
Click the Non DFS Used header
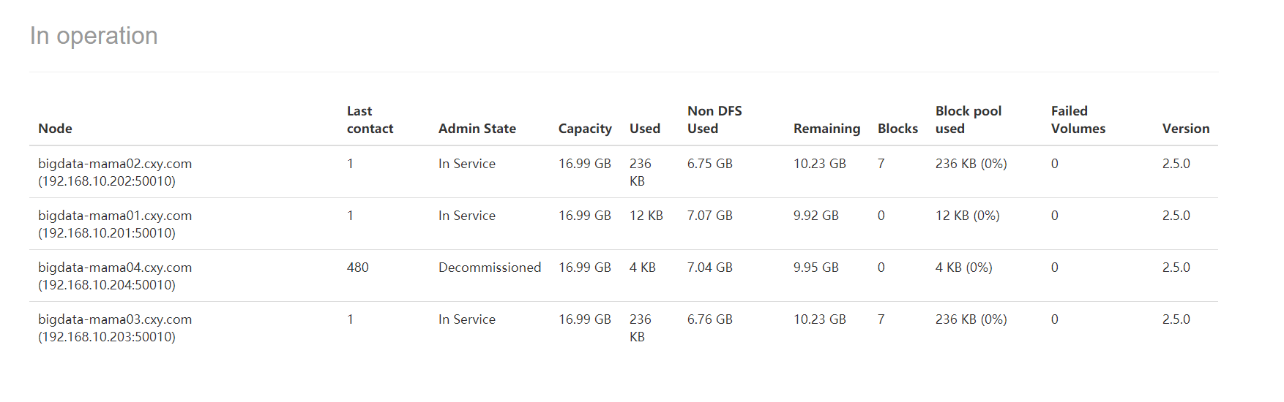coord(714,120)
